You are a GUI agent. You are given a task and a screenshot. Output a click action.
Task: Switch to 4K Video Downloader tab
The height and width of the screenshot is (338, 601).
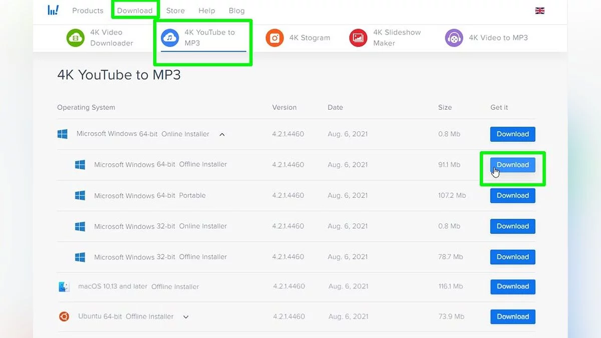click(x=100, y=38)
